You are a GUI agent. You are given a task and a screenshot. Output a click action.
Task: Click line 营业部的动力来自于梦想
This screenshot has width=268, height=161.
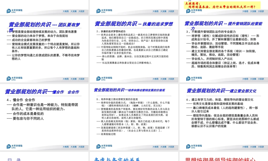pos(37,36)
